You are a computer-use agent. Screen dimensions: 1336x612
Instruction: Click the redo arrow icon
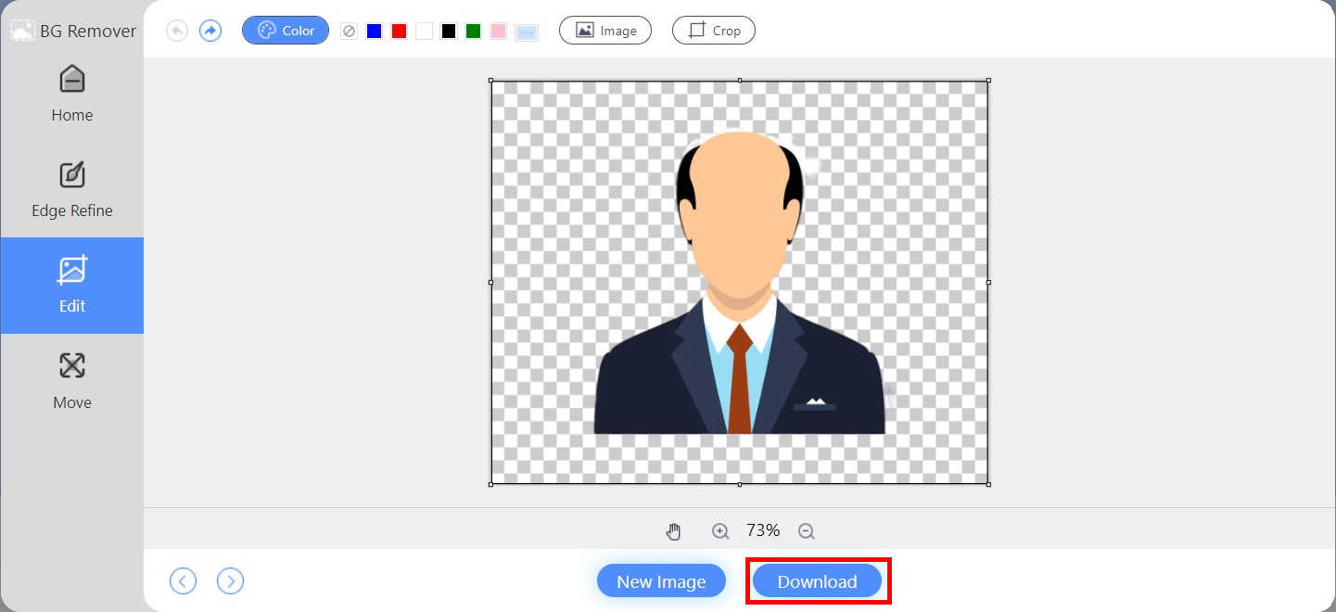click(x=210, y=31)
